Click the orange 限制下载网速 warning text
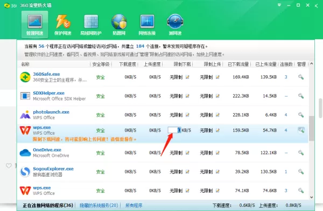Image resolution: width=323 pixels, height=211 pixels. 85,139
